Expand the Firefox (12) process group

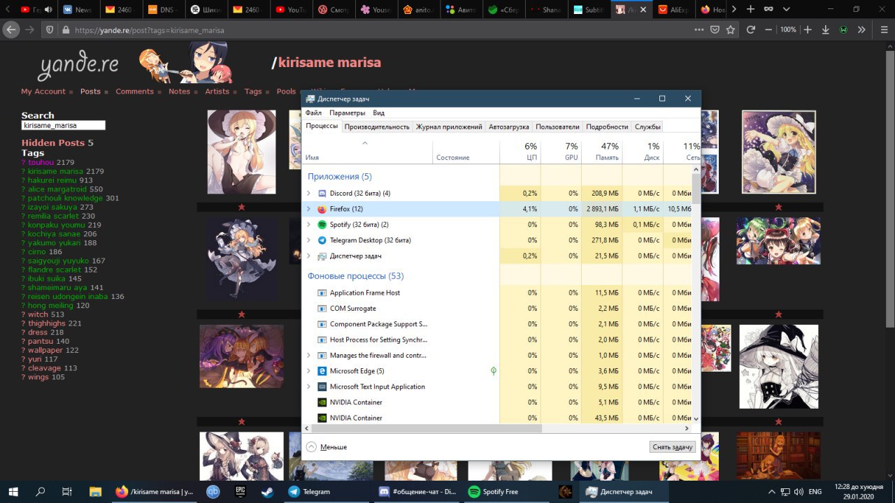pyautogui.click(x=308, y=209)
